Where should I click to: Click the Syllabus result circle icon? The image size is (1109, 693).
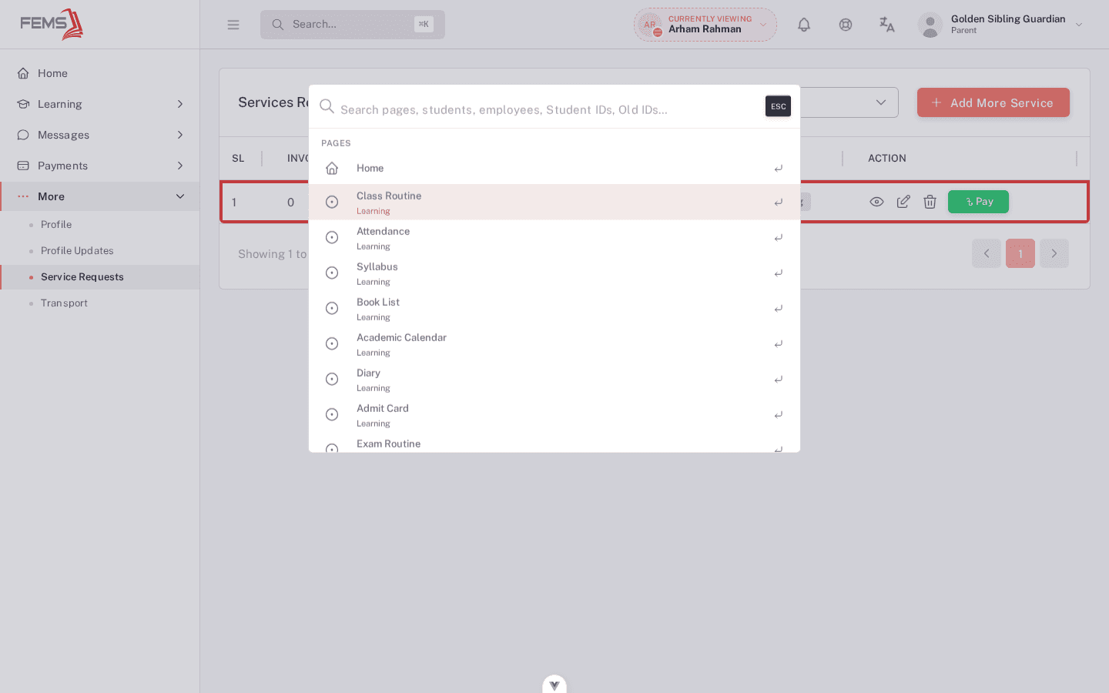(332, 273)
